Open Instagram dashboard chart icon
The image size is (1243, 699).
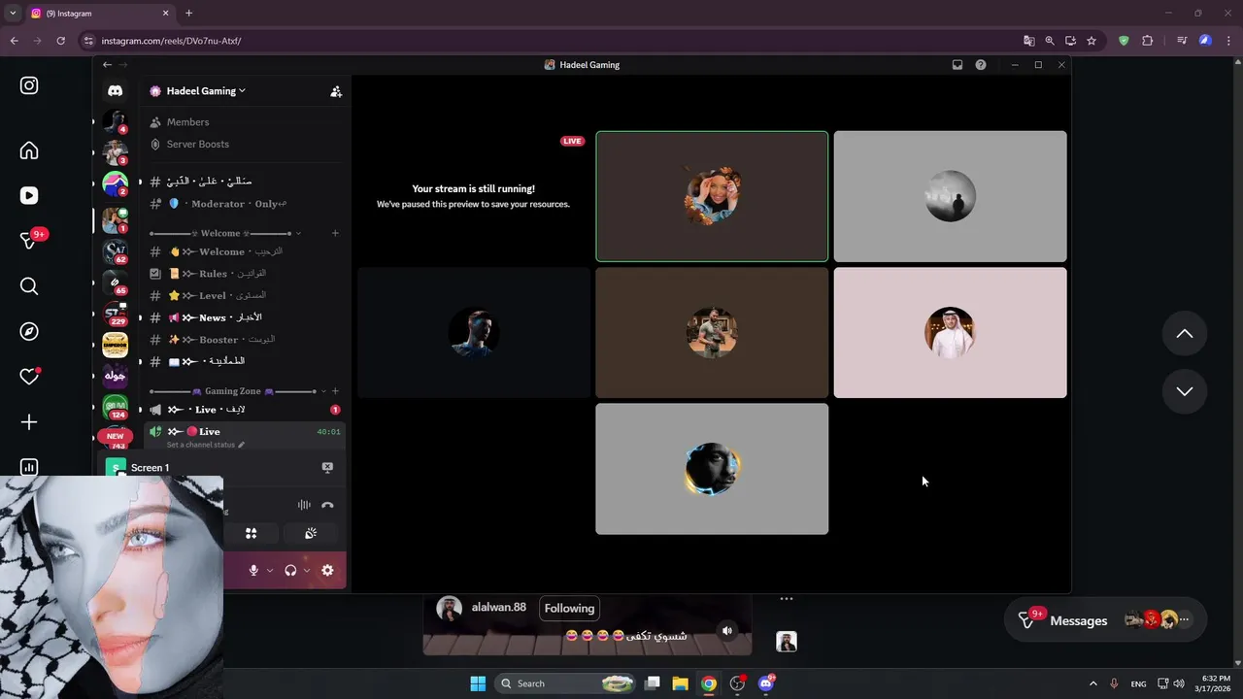tap(29, 467)
